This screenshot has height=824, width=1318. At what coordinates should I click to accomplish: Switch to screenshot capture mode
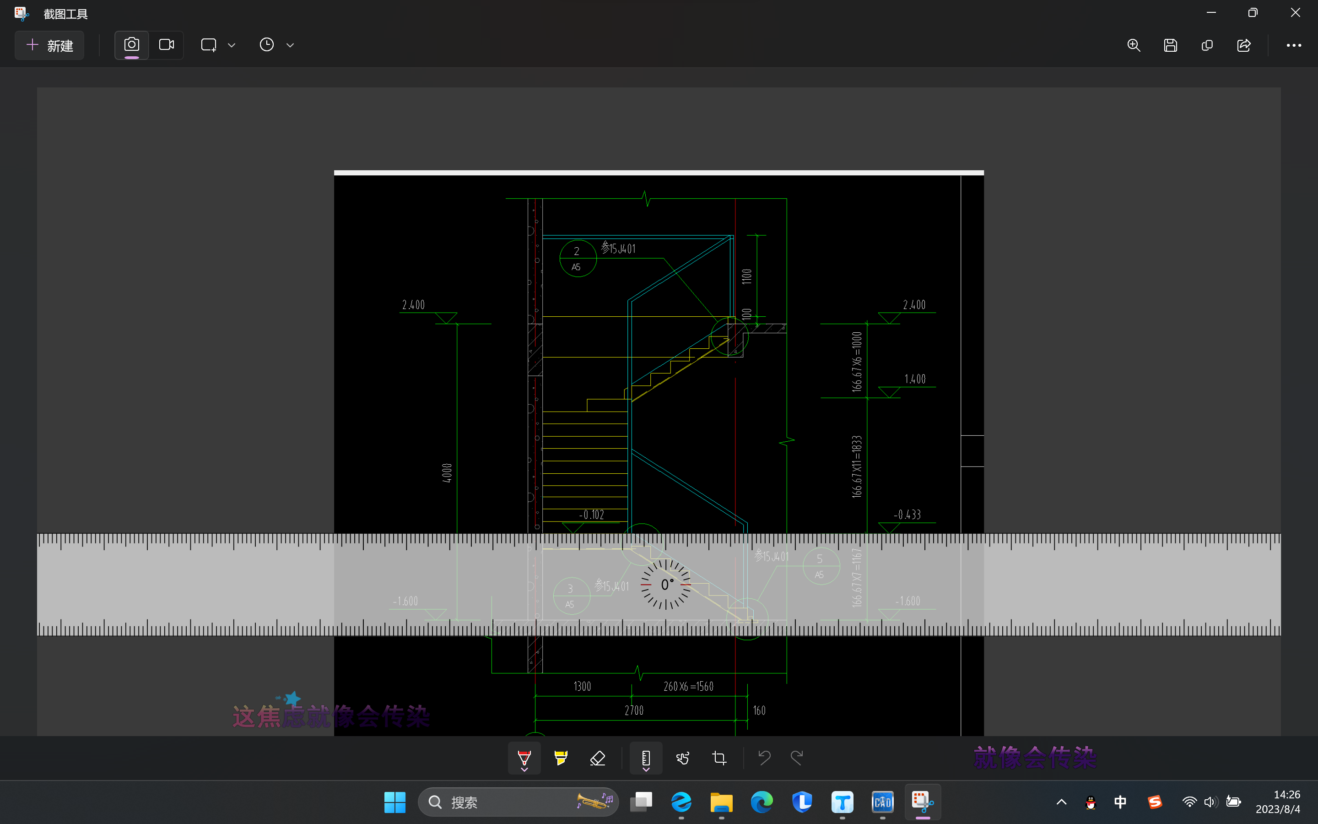[x=132, y=45]
